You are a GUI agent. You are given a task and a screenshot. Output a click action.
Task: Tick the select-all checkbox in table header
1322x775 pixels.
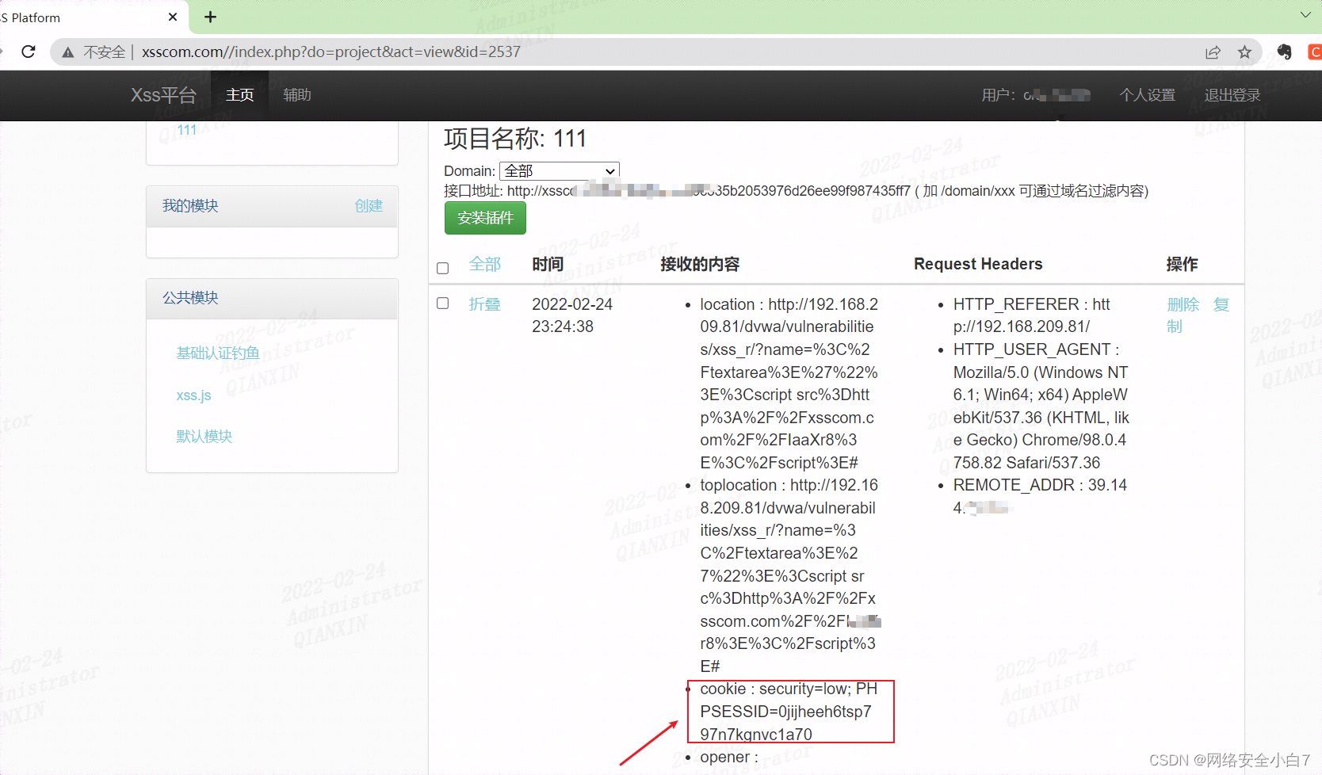(443, 269)
